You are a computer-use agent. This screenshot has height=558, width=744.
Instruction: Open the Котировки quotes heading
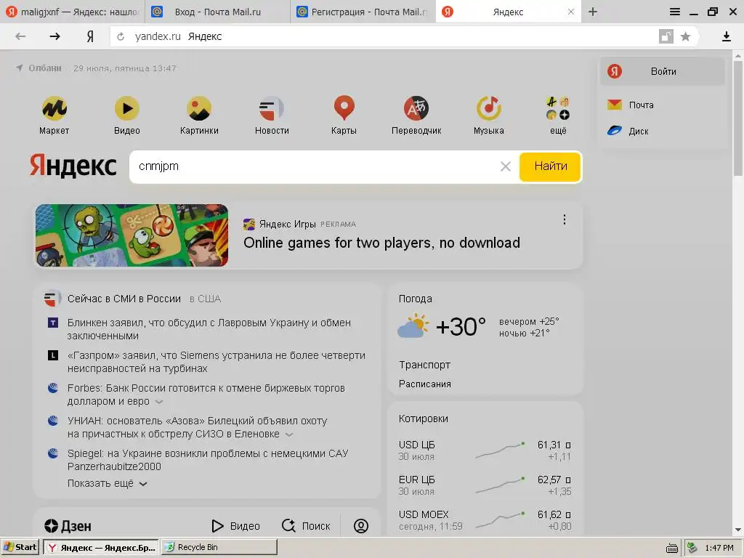pyautogui.click(x=424, y=418)
